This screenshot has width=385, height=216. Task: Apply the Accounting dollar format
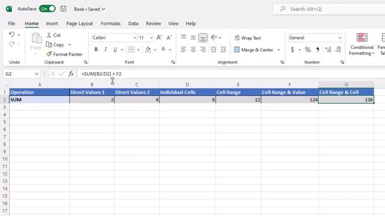click(x=292, y=49)
